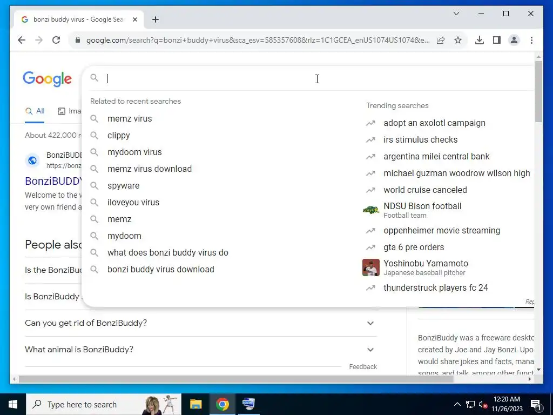
Task: Open the share this page icon
Action: point(441,40)
